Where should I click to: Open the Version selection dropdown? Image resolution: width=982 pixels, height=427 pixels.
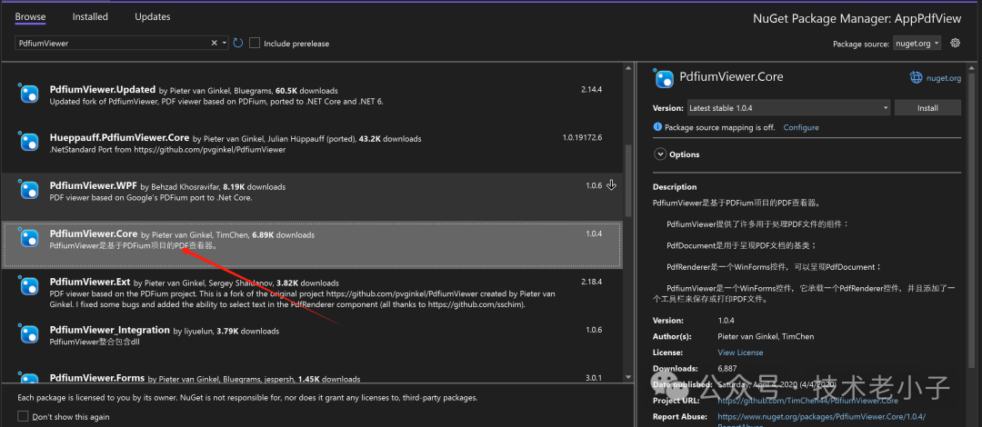786,107
